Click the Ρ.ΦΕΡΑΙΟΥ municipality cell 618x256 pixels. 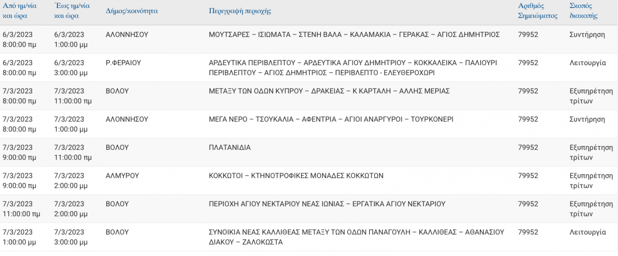point(124,63)
